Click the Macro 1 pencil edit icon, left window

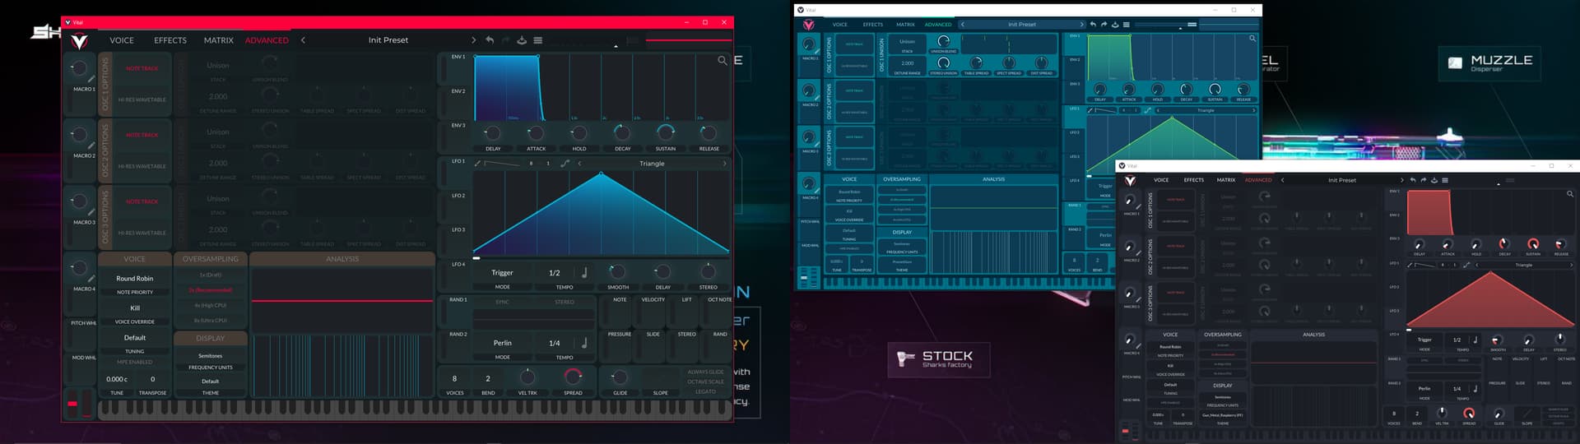coord(91,79)
